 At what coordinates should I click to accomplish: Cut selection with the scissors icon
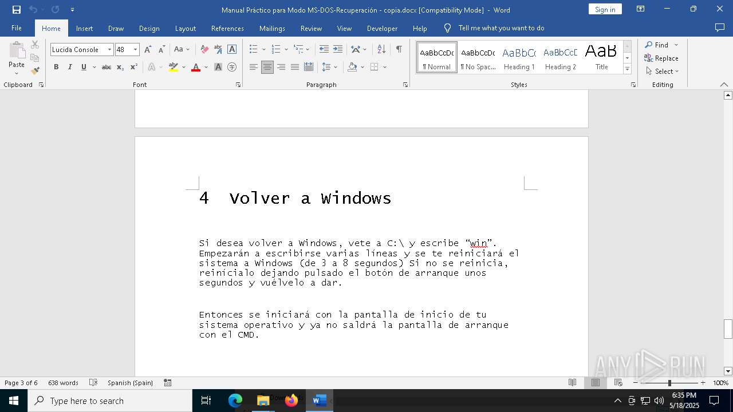35,45
